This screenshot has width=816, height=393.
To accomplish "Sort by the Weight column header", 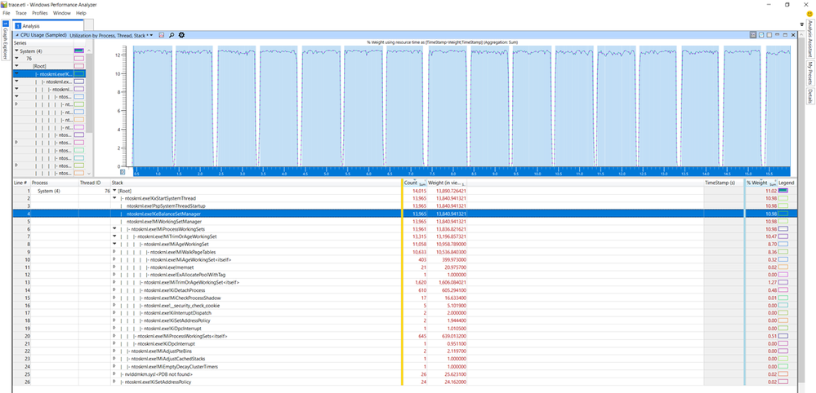I will (447, 183).
